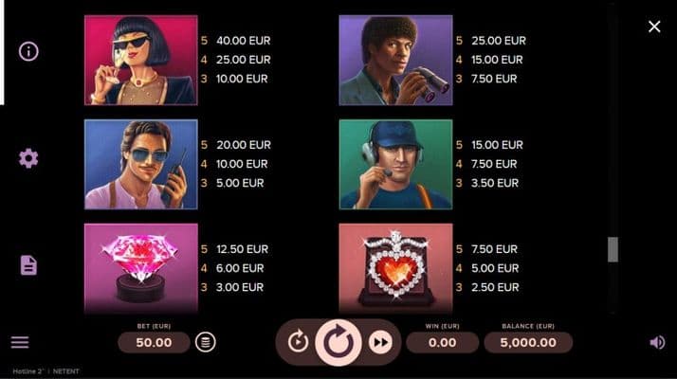Open bet settings coin-stack icon
The height and width of the screenshot is (379, 677).
[206, 342]
